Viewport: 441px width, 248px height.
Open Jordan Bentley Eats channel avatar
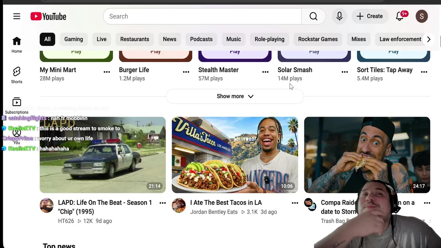pyautogui.click(x=179, y=205)
